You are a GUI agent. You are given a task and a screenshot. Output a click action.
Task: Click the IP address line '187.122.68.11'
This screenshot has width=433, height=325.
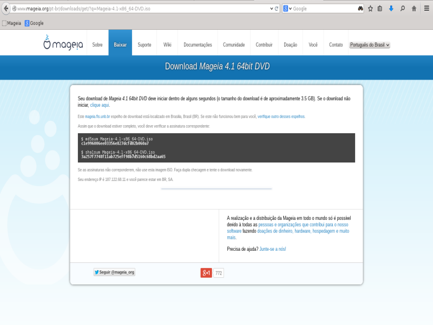pyautogui.click(x=126, y=180)
